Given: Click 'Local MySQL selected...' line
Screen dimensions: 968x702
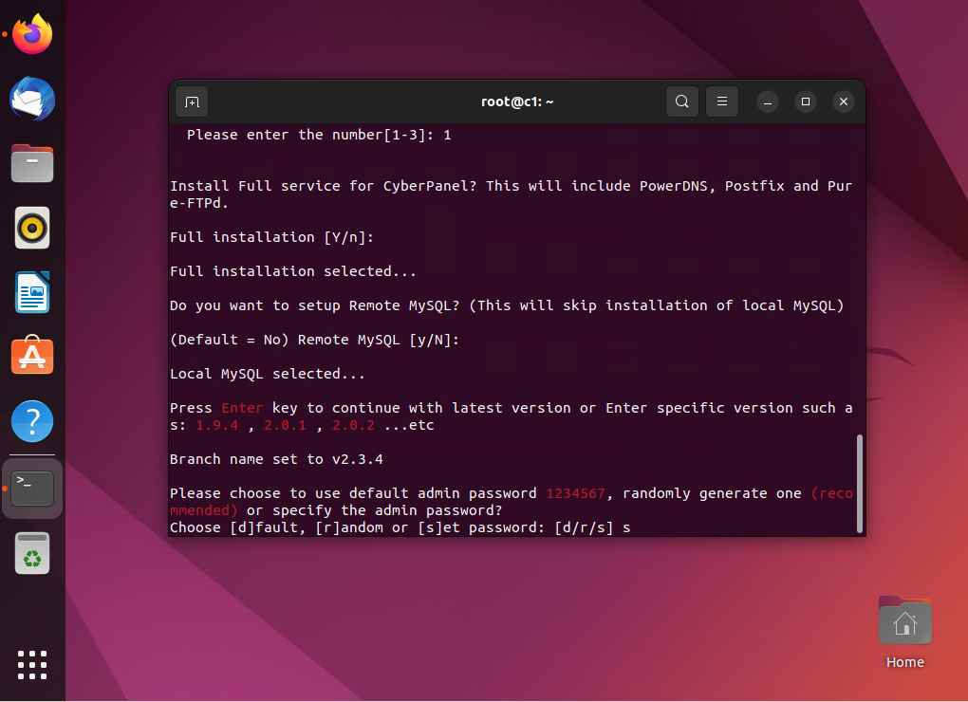Looking at the screenshot, I should [x=268, y=374].
